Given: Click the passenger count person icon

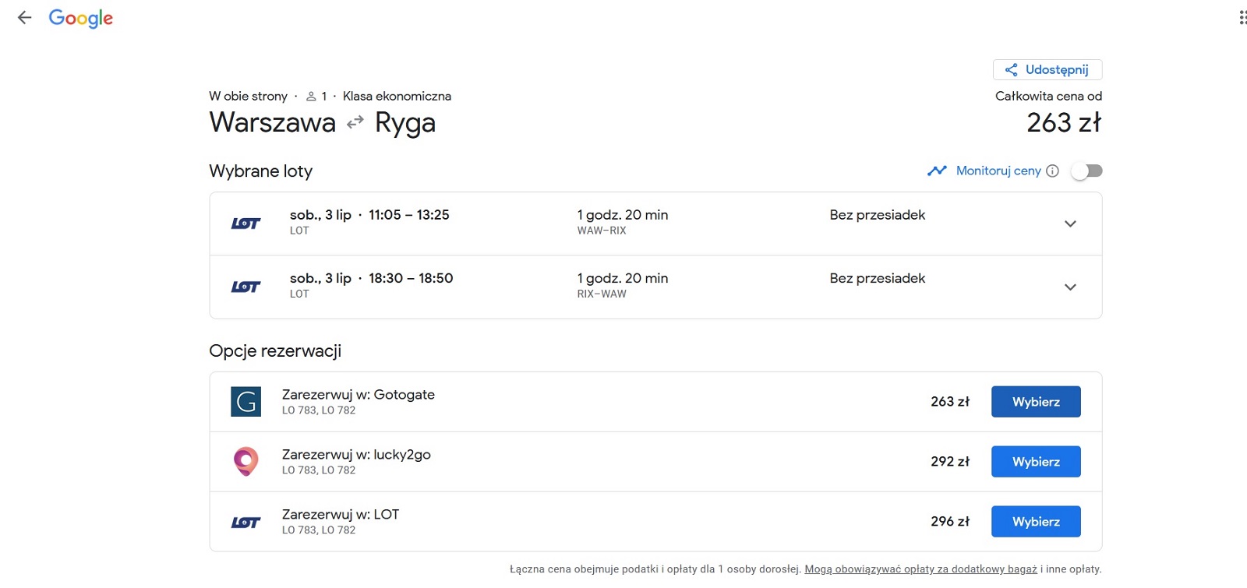Looking at the screenshot, I should point(311,97).
